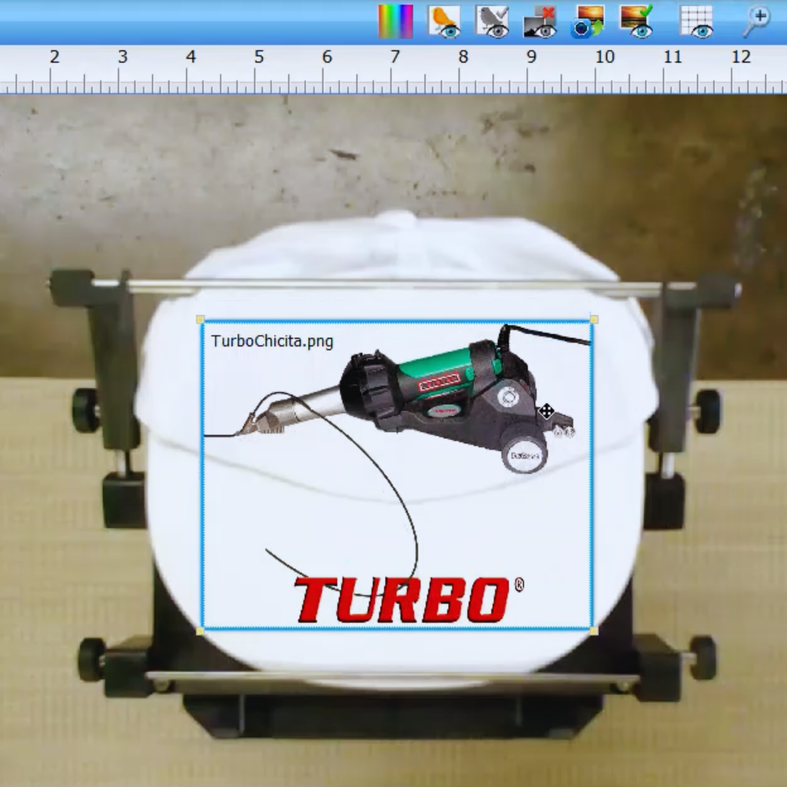Click the camera refresh background icon
The height and width of the screenshot is (787, 787).
[588, 22]
